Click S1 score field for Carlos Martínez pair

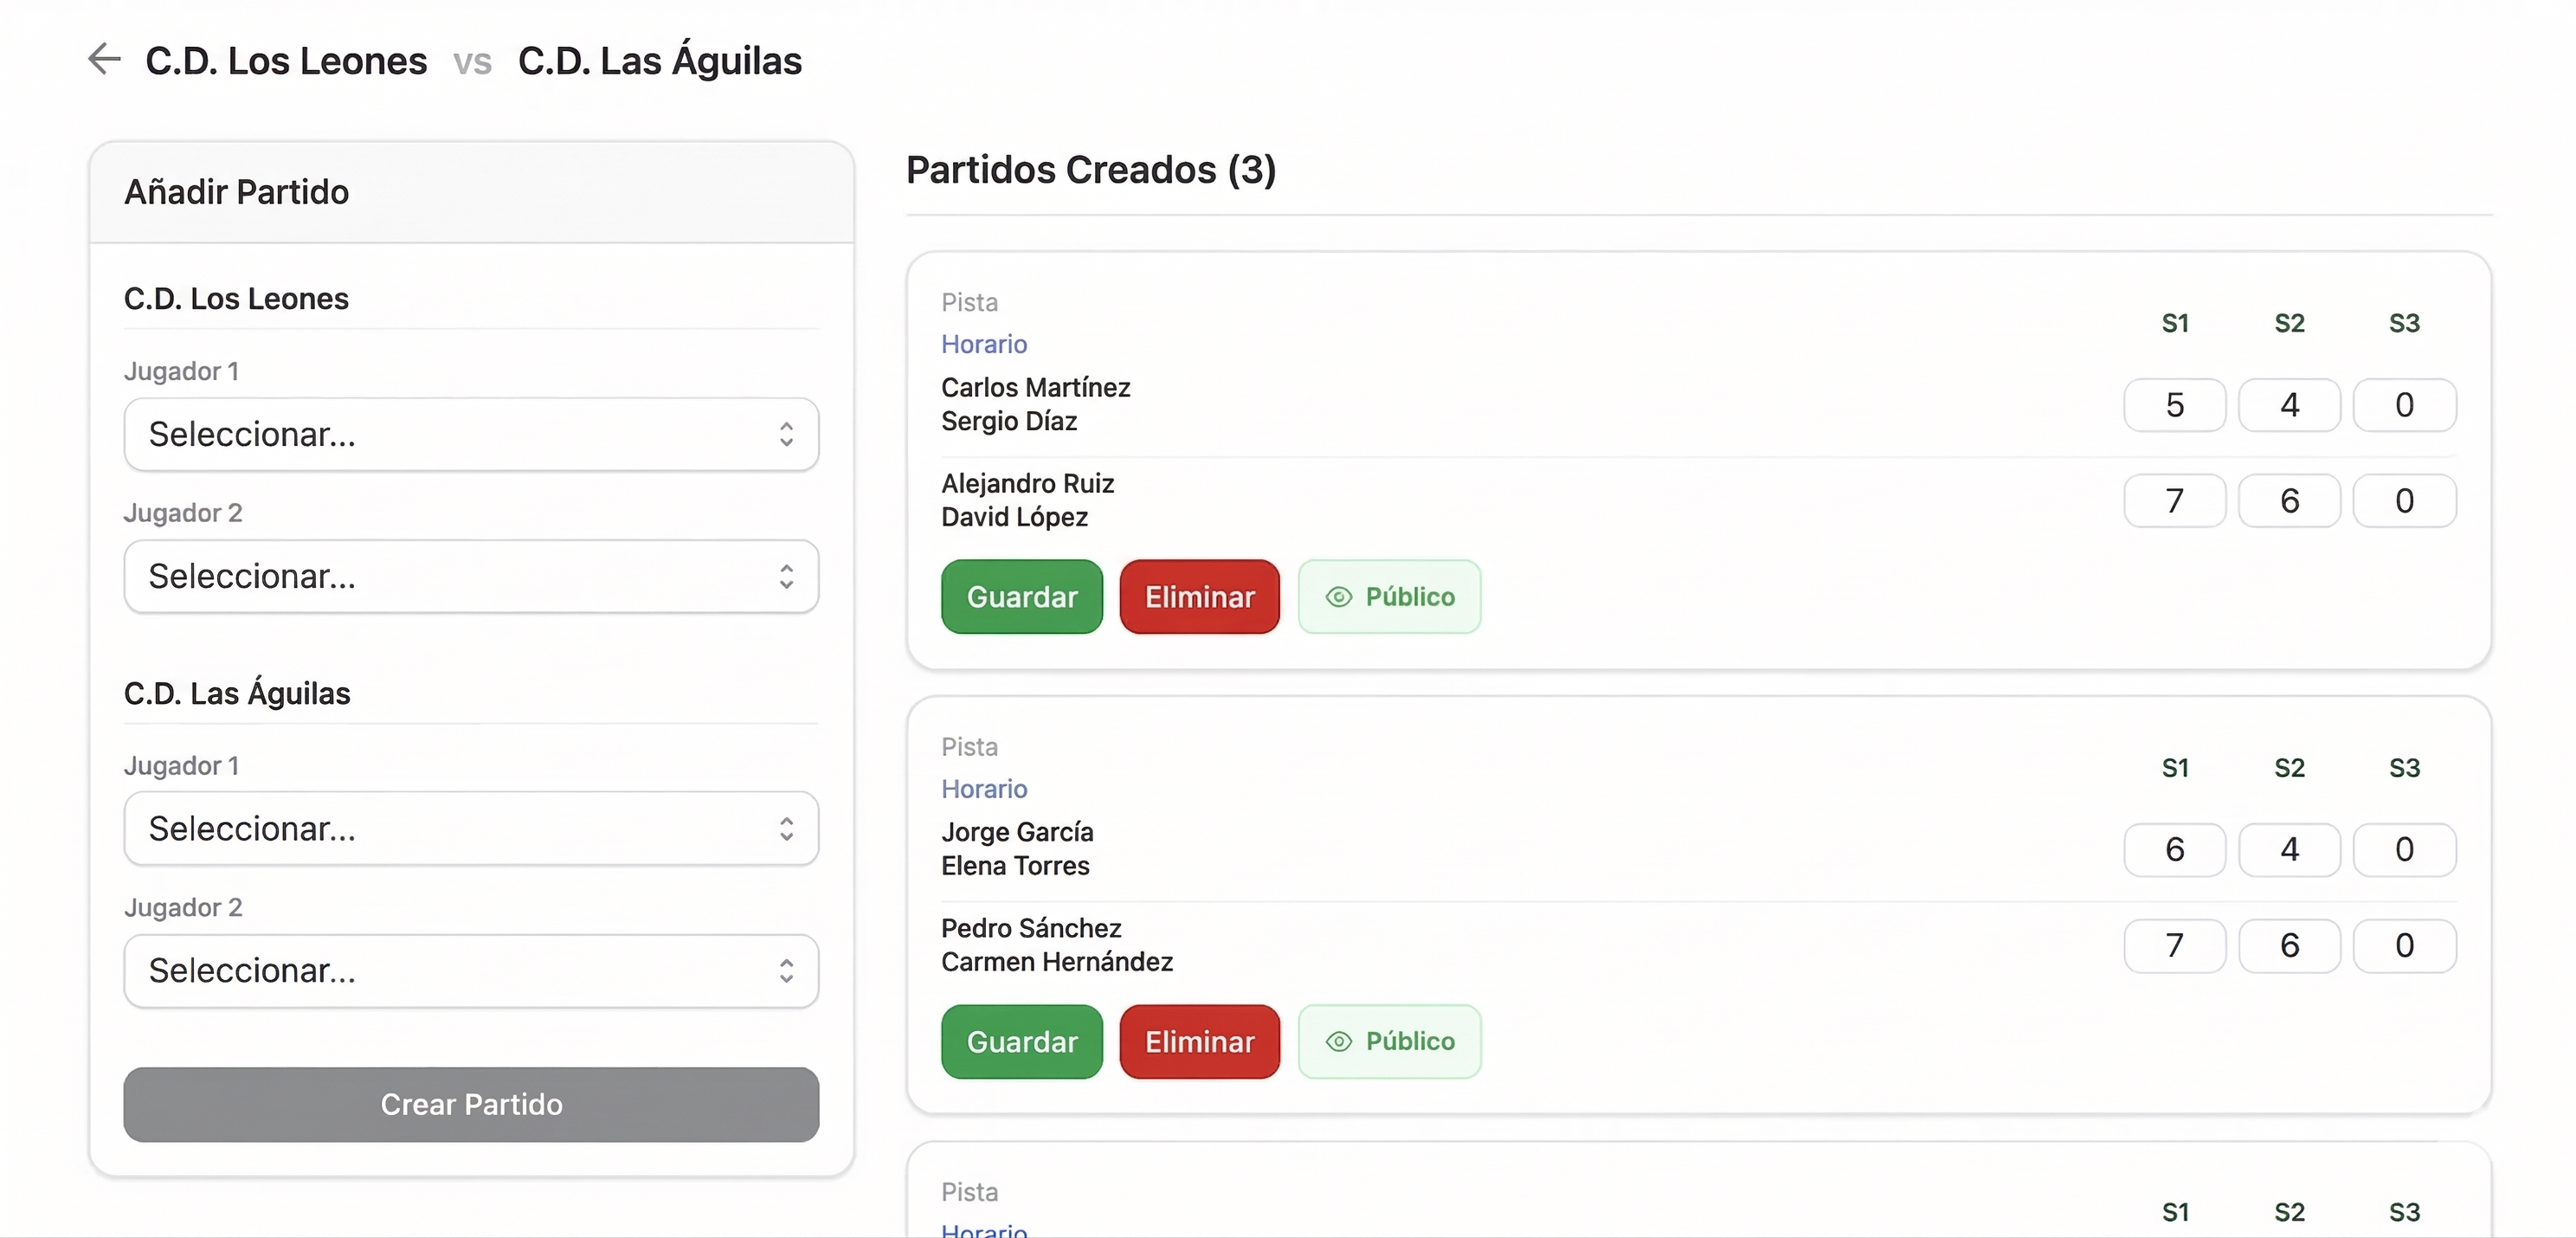point(2174,405)
